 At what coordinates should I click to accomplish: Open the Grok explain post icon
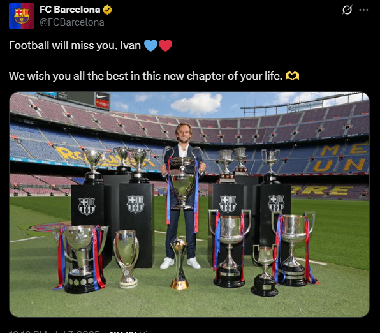(x=347, y=10)
